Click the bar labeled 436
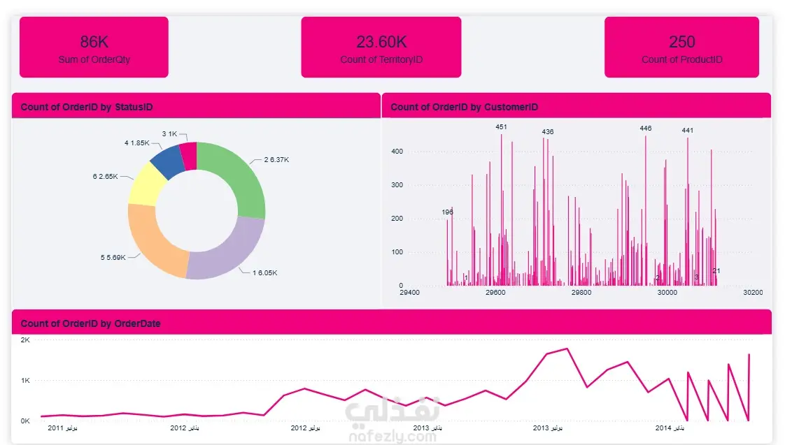 pos(548,212)
